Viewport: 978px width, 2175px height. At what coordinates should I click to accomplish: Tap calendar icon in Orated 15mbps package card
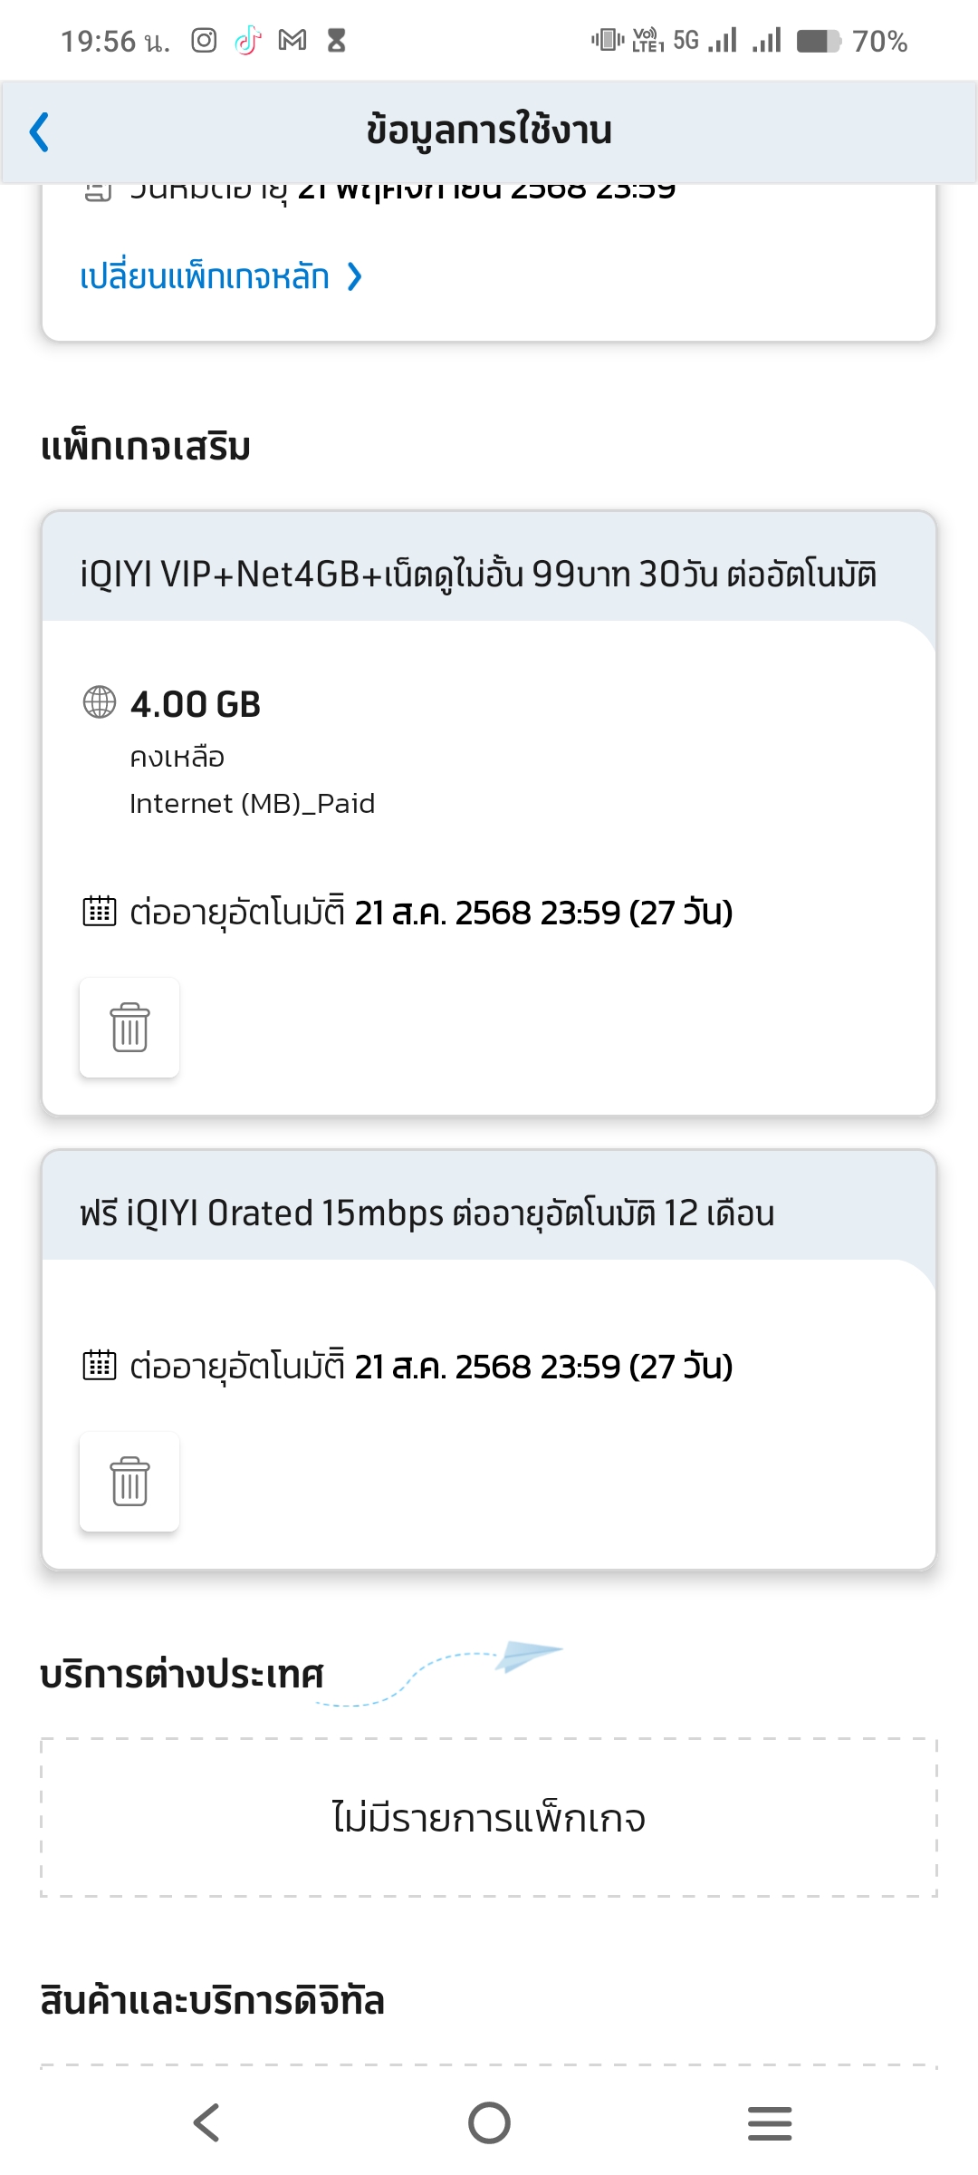[x=100, y=1365]
